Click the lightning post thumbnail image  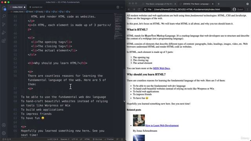point(139,138)
